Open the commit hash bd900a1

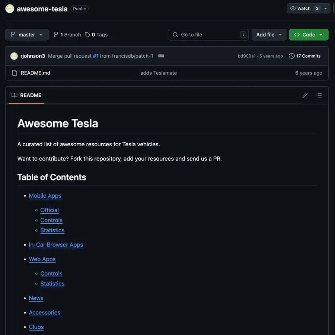[x=246, y=56]
